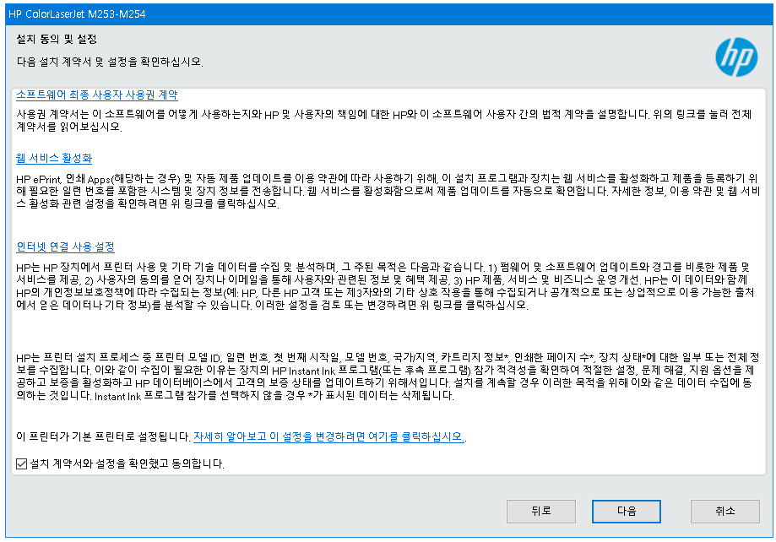Click the paragraph starting HP ePrint, 인쇄 Apps

click(x=388, y=191)
